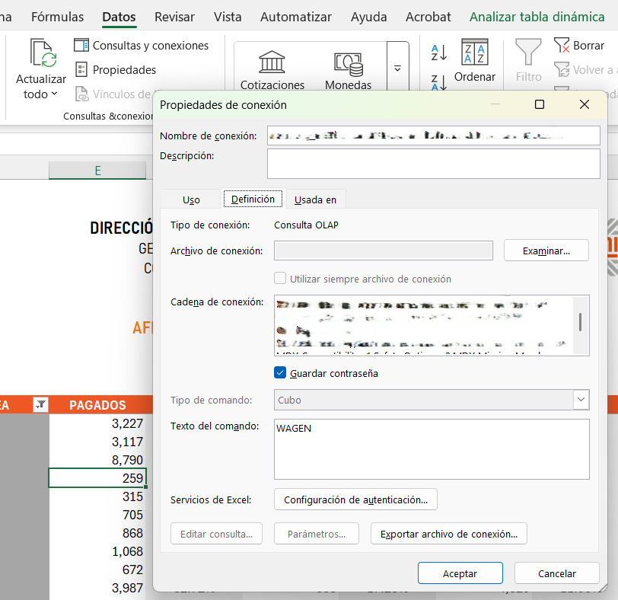Click the Descripción text field
Screen dimensions: 618x600
pyautogui.click(x=433, y=163)
